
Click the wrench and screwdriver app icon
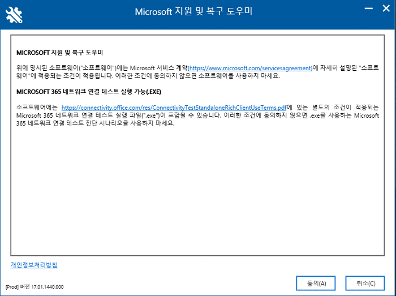[x=14, y=15]
